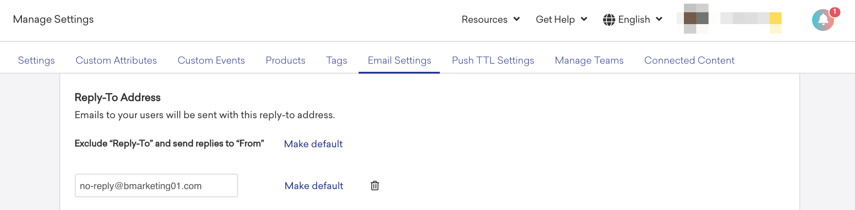Make the Exclude Reply-To option default
Screen dimensions: 855x210
click(313, 144)
